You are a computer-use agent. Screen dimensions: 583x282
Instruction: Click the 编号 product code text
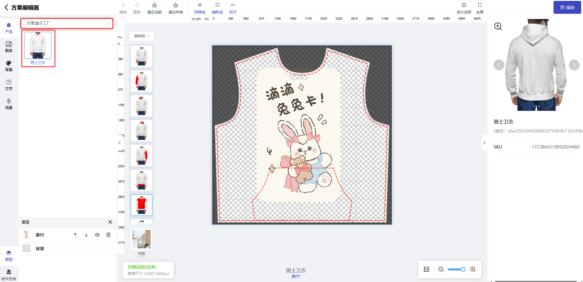538,131
